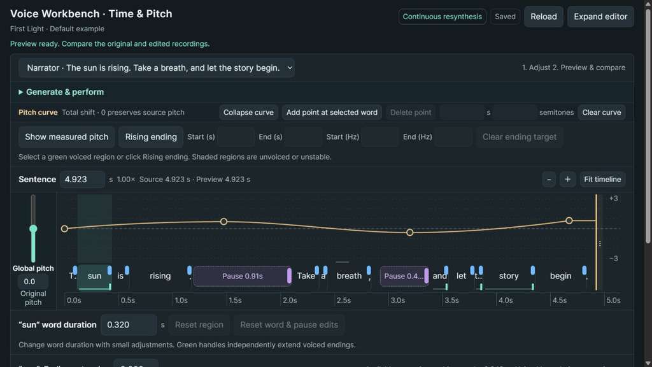This screenshot has width=652, height=367.
Task: Select the Pause 0.91s block
Action: point(242,277)
